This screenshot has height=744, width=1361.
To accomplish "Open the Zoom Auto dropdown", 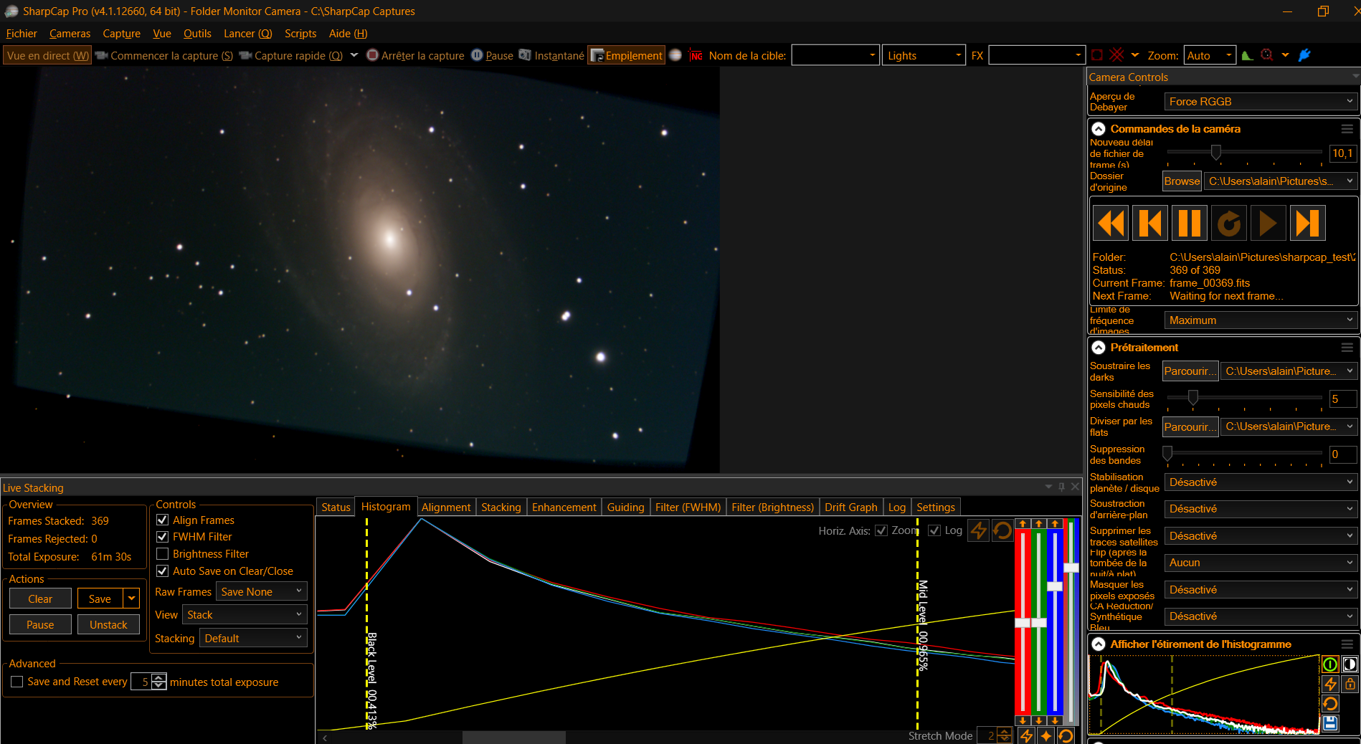I will pyautogui.click(x=1210, y=55).
